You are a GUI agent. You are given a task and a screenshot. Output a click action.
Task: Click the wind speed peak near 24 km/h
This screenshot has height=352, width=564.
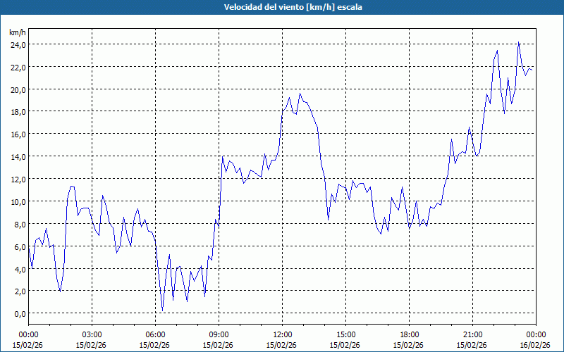click(518, 42)
